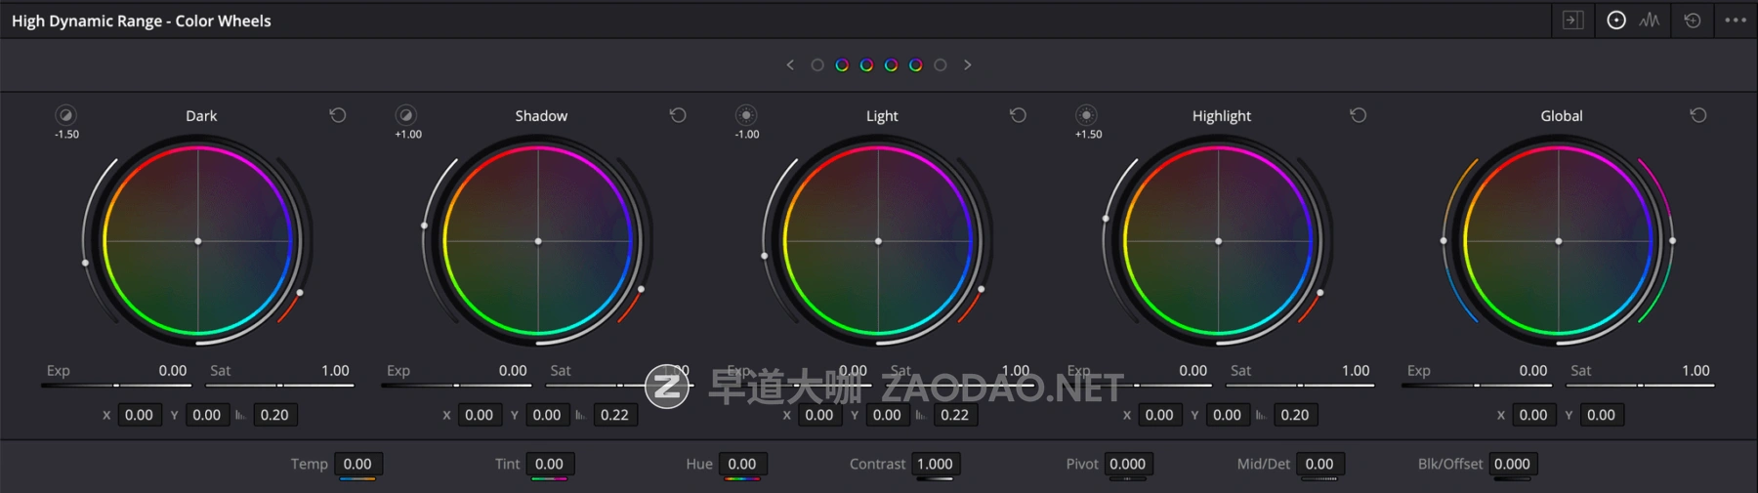Select the last empty wheel page dot
This screenshot has height=493, width=1758.
coord(941,65)
